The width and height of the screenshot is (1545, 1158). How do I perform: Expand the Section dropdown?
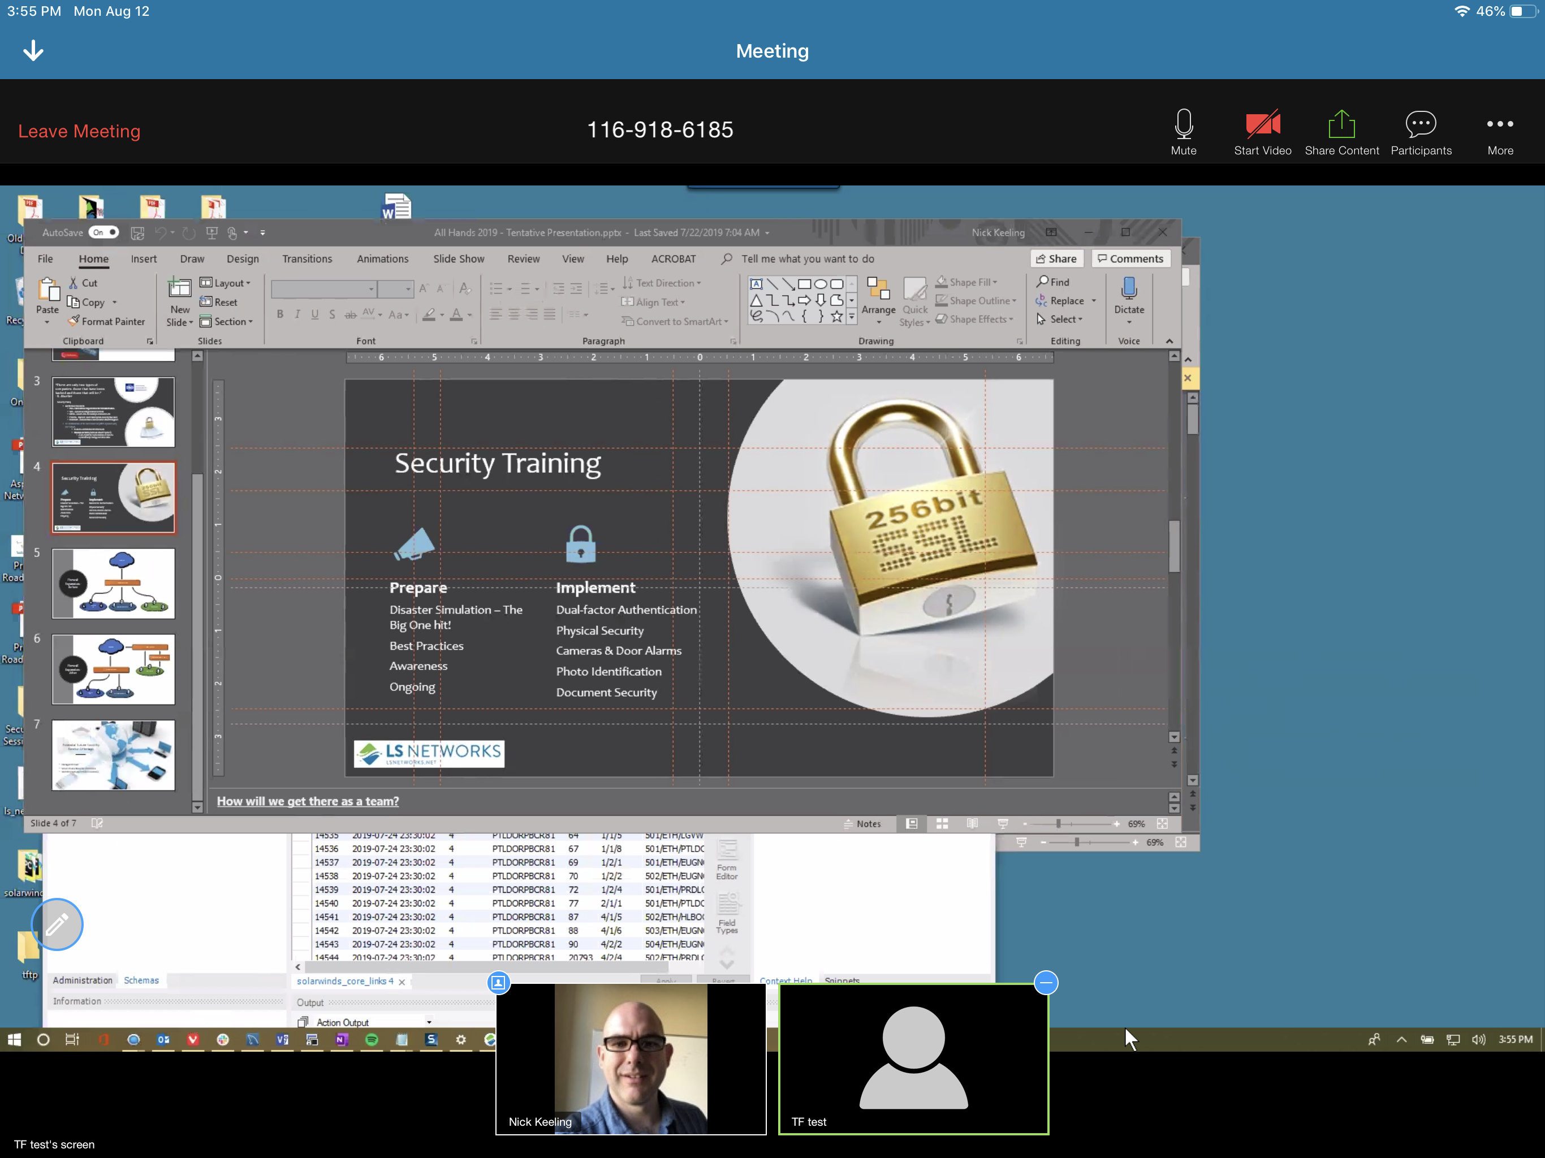coord(226,321)
